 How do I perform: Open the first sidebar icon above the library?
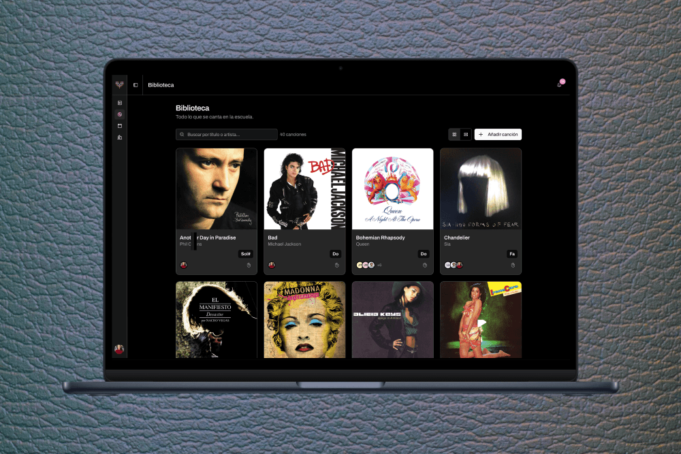pyautogui.click(x=120, y=103)
